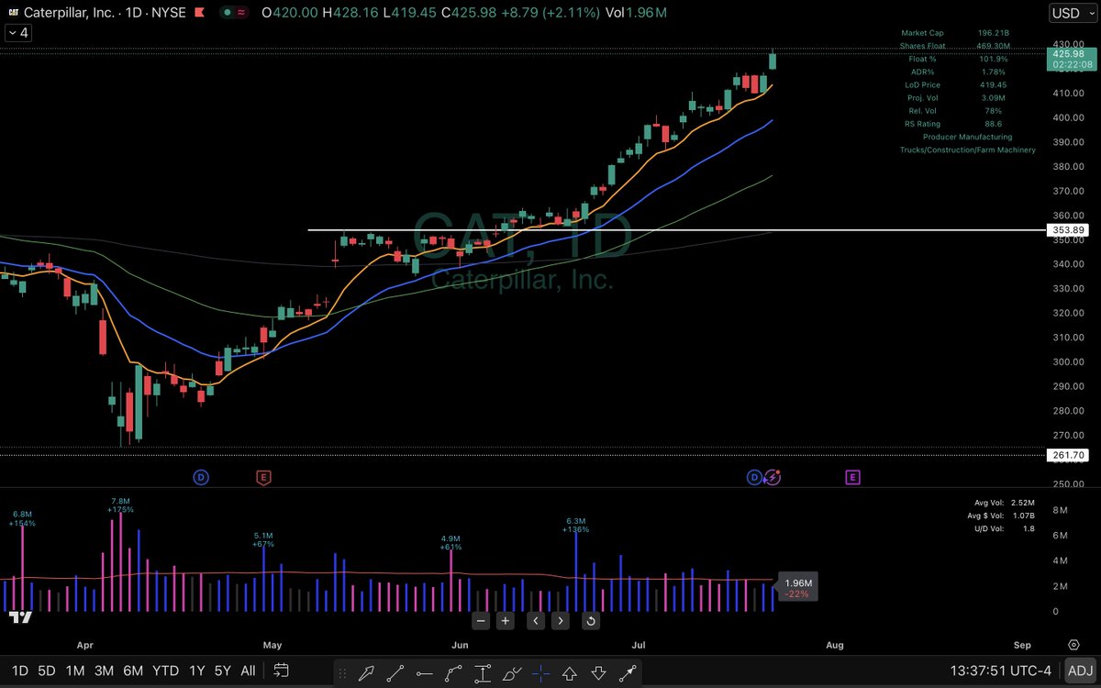The image size is (1101, 688).
Task: Grab the drawing toolbar drag handle
Action: point(343,672)
